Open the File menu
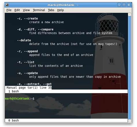The height and width of the screenshot is (127, 137). click(x=9, y=10)
